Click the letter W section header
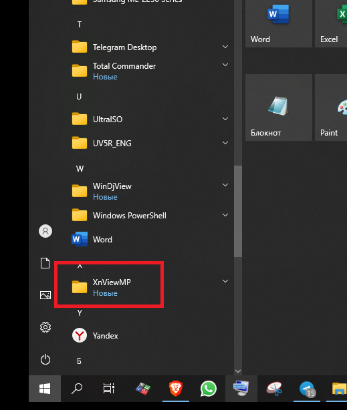347x410 pixels. coord(80,169)
